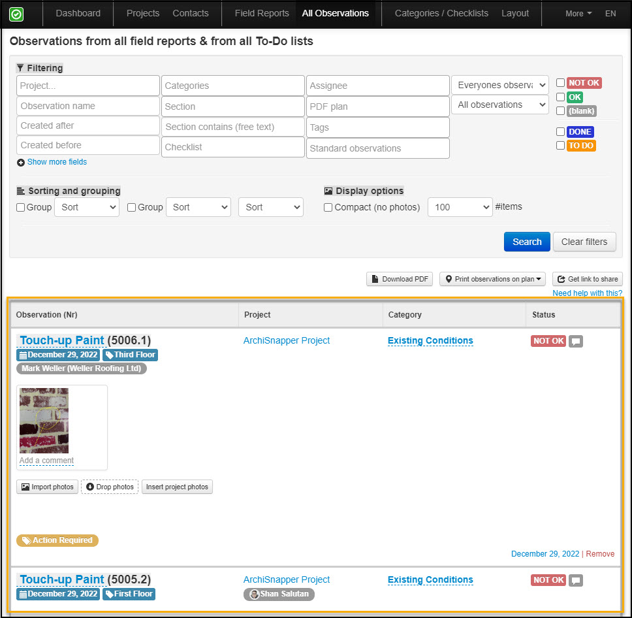632x618 pixels.
Task: Click the Remove link for 5006.1
Action: 600,554
